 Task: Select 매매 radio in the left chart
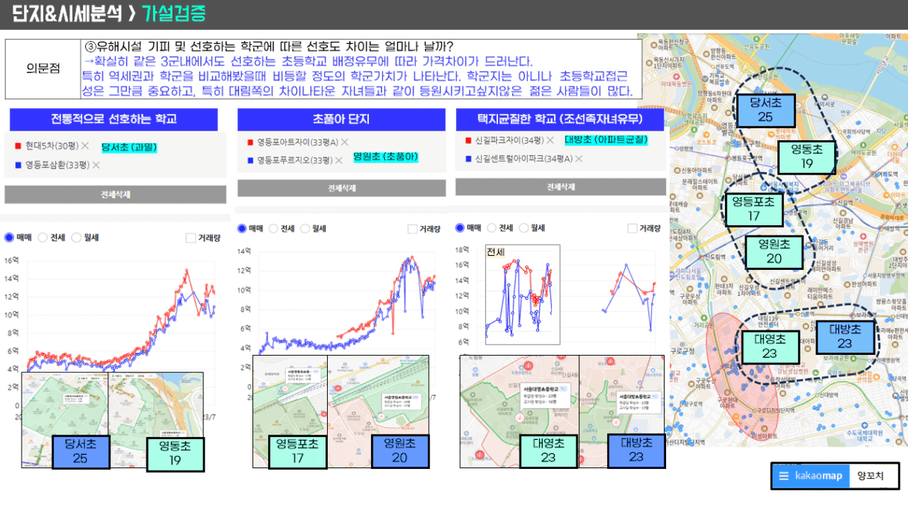click(10, 238)
